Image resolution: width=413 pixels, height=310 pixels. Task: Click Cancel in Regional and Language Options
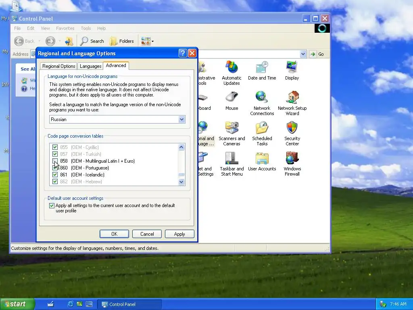147,234
